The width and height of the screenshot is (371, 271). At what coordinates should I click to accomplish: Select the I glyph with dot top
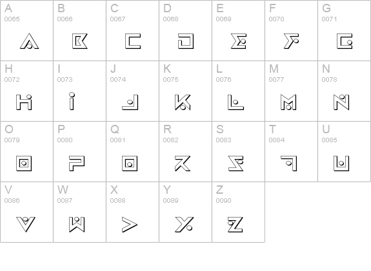point(72,101)
